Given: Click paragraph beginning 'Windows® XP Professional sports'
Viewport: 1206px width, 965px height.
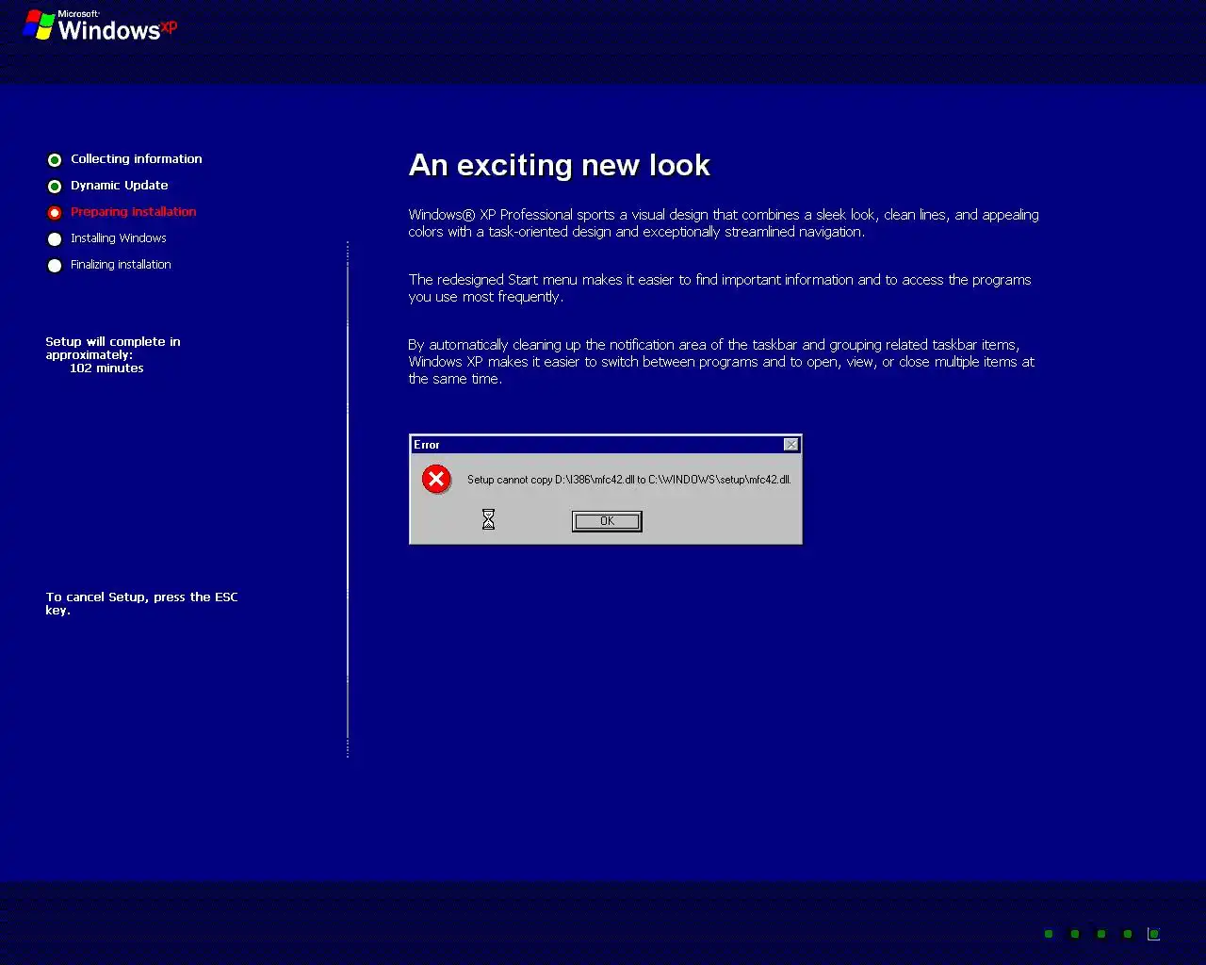Looking at the screenshot, I should point(724,223).
